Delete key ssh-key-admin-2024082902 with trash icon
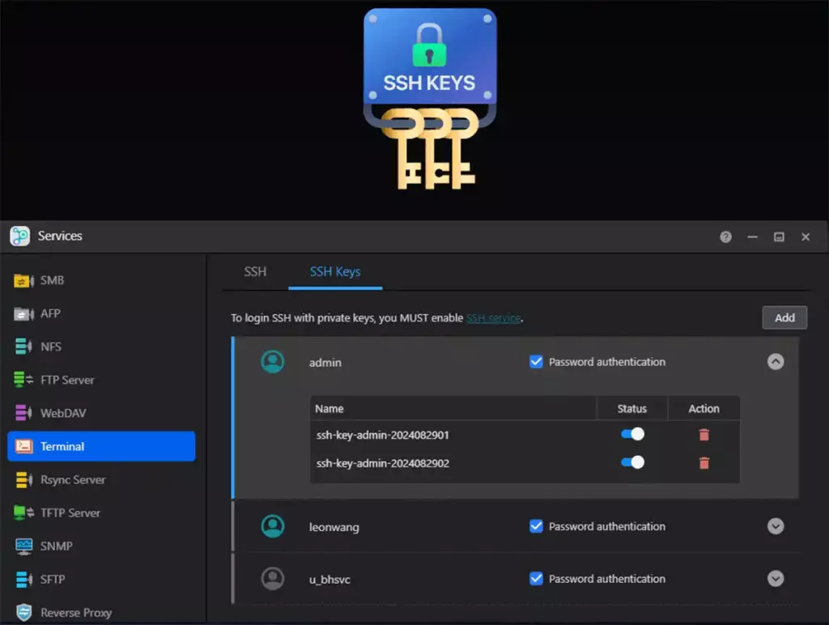 coord(704,462)
